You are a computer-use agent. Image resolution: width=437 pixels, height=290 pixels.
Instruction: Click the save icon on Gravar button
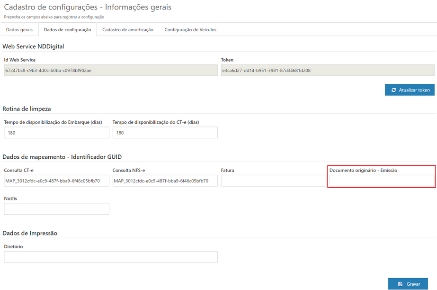pos(400,283)
